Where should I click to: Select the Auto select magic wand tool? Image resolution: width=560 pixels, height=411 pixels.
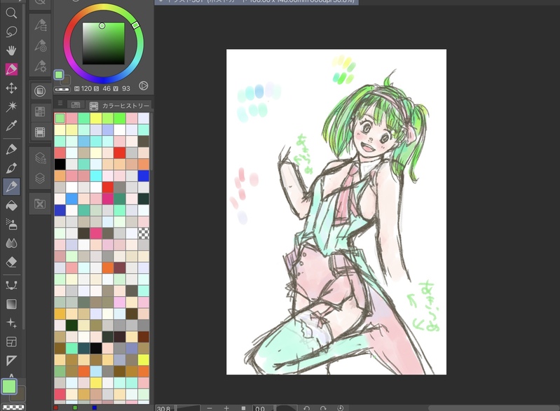11,106
